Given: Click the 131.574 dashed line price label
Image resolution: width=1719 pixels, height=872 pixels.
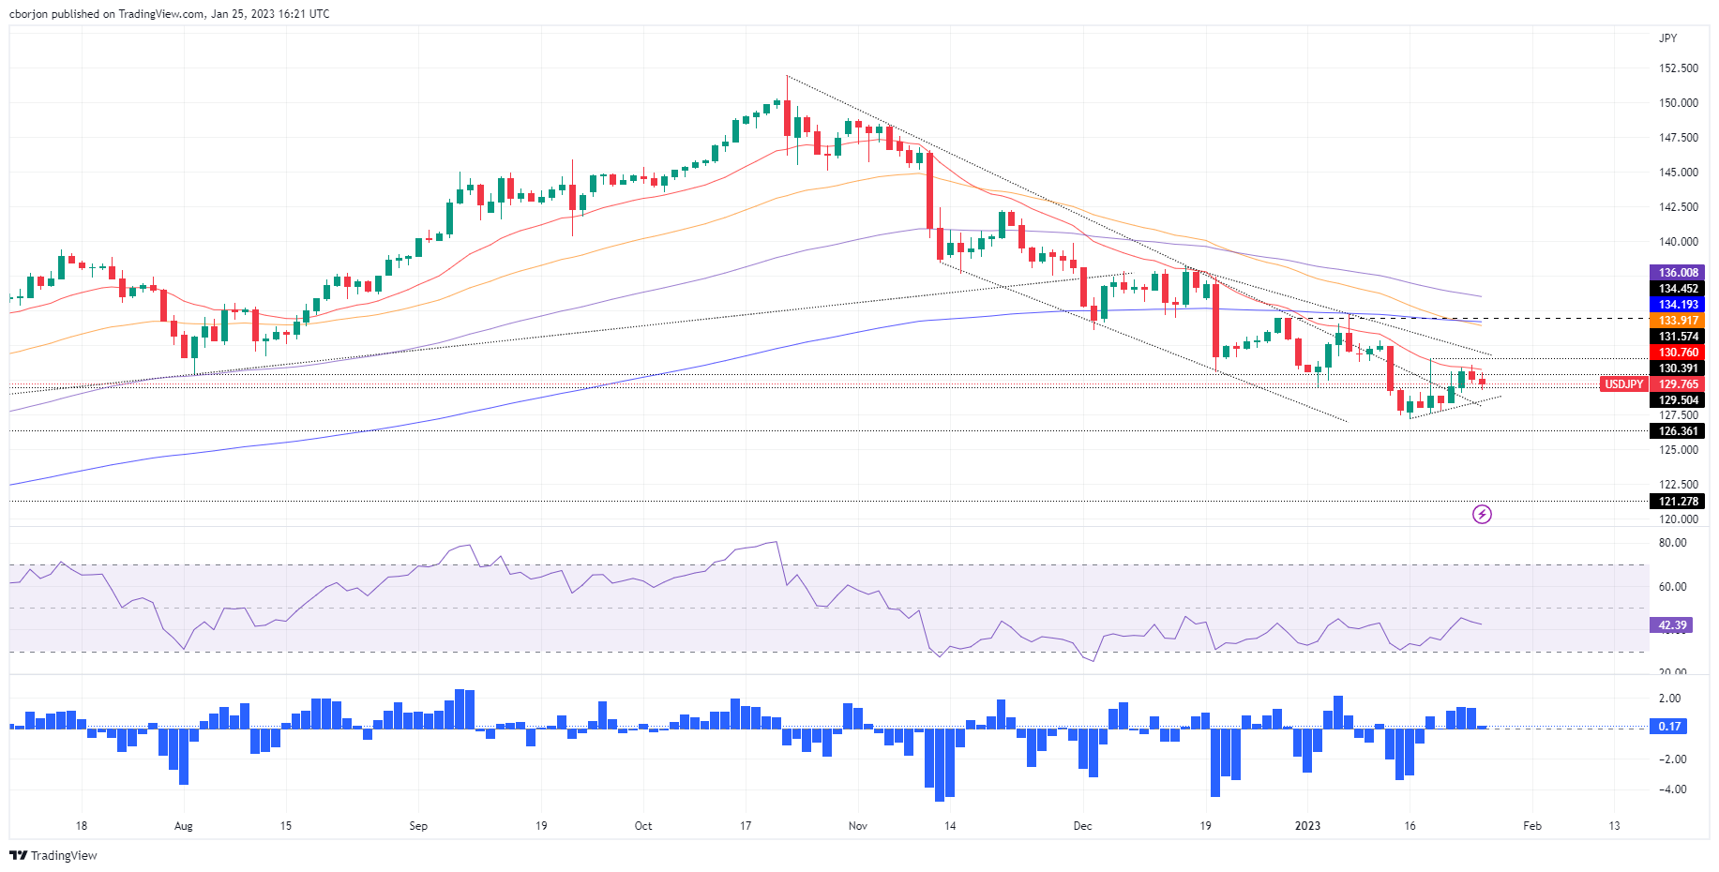Looking at the screenshot, I should (x=1677, y=337).
